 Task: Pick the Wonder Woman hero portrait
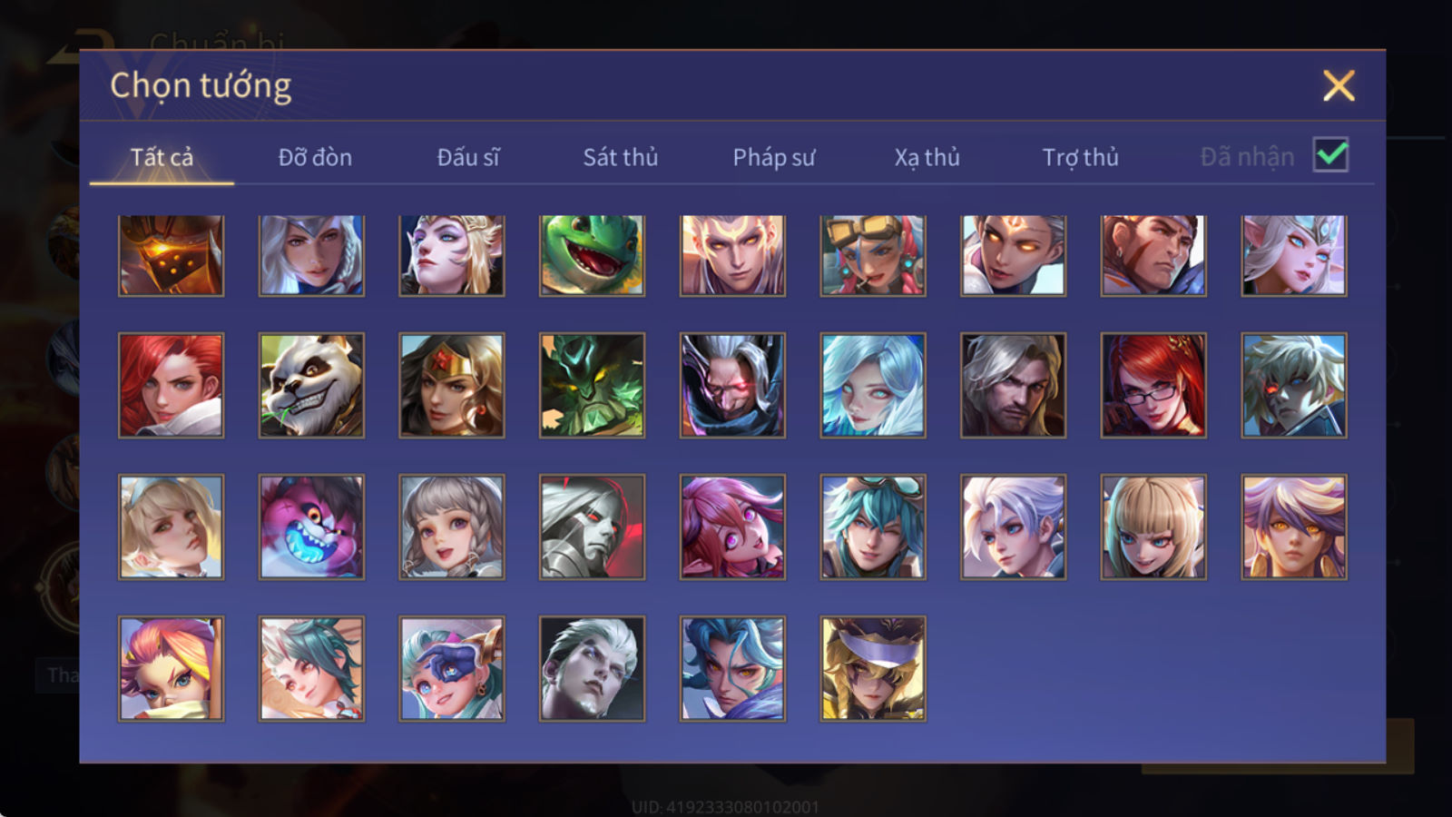coord(452,385)
